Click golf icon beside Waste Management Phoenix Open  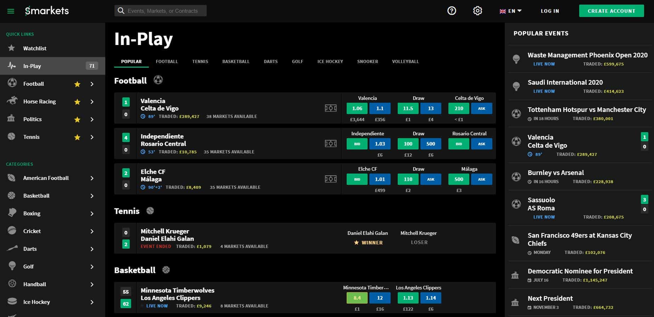click(516, 59)
